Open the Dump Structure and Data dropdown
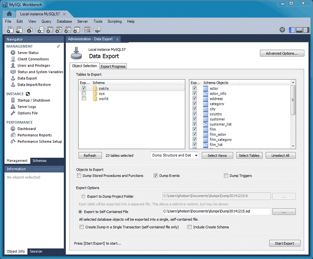Viewport: 313px width, 259px height. pos(174,155)
